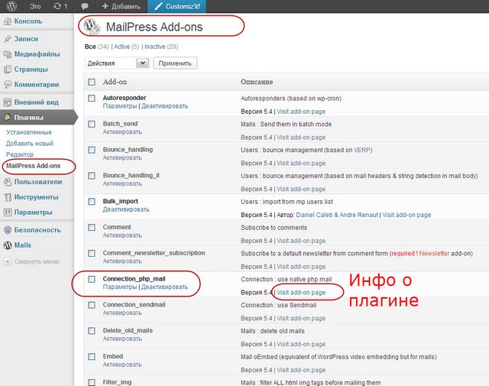Click Деактивировать under Autoresponder
The height and width of the screenshot is (386, 489).
tap(165, 106)
